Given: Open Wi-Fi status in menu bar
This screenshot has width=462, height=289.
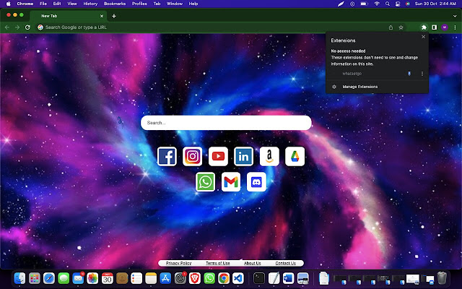Looking at the screenshot, I should pos(377,4).
